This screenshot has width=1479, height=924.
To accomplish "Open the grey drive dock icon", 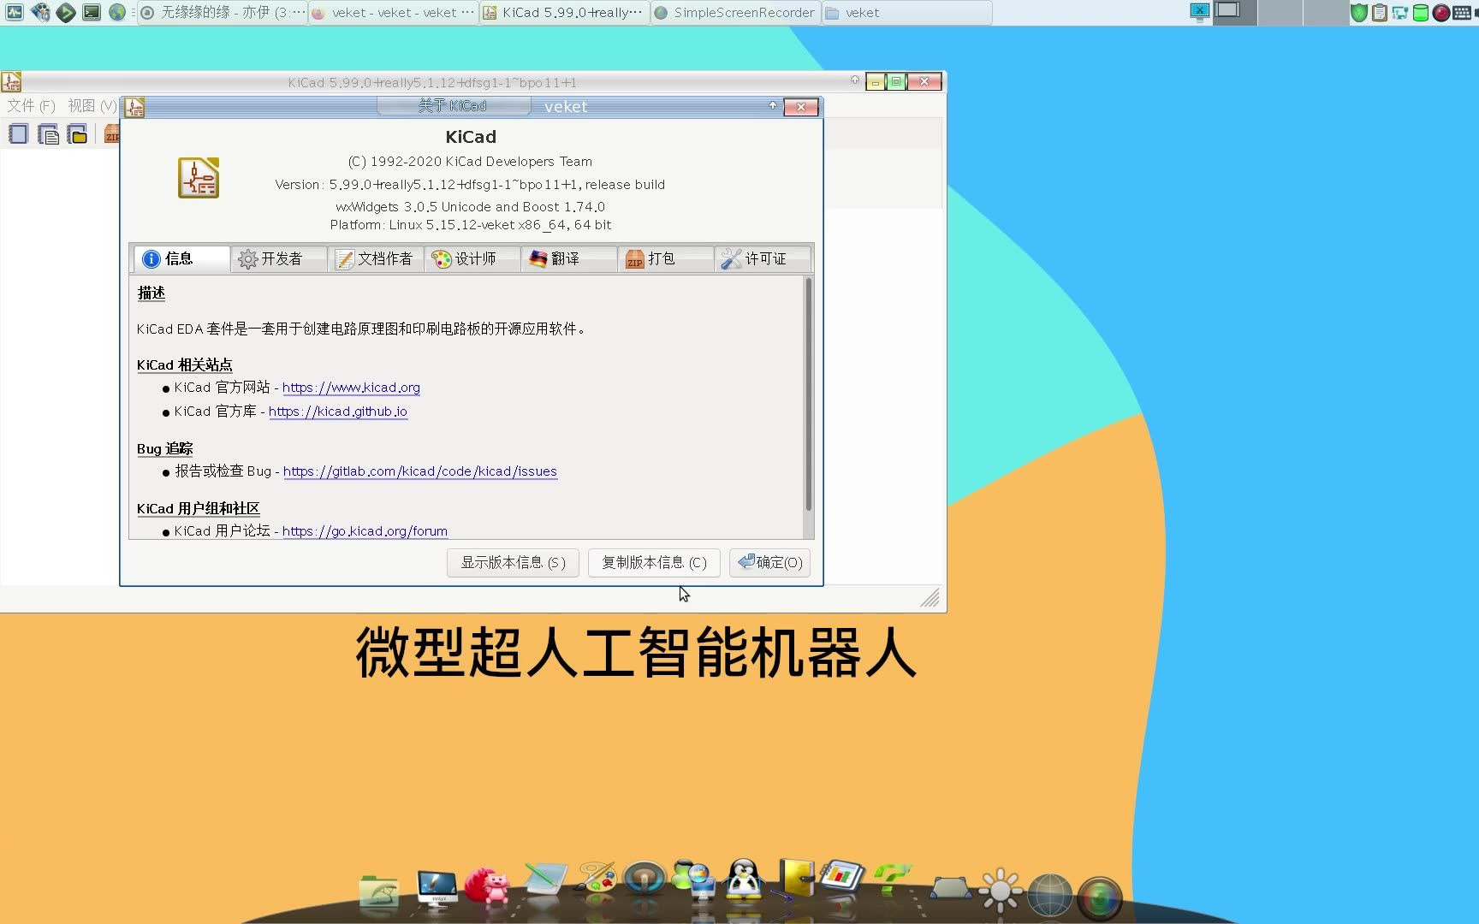I will pos(950,890).
